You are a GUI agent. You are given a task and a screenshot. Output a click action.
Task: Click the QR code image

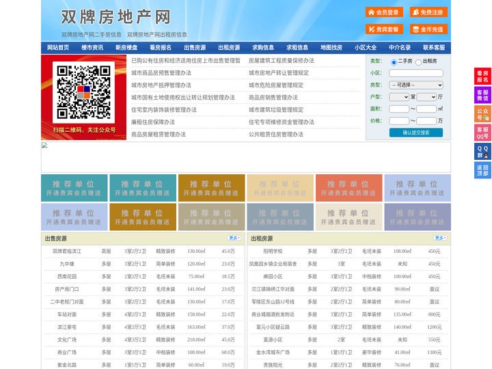(x=83, y=92)
